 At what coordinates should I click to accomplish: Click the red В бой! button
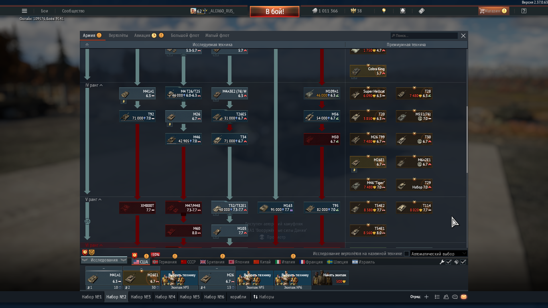tap(274, 12)
